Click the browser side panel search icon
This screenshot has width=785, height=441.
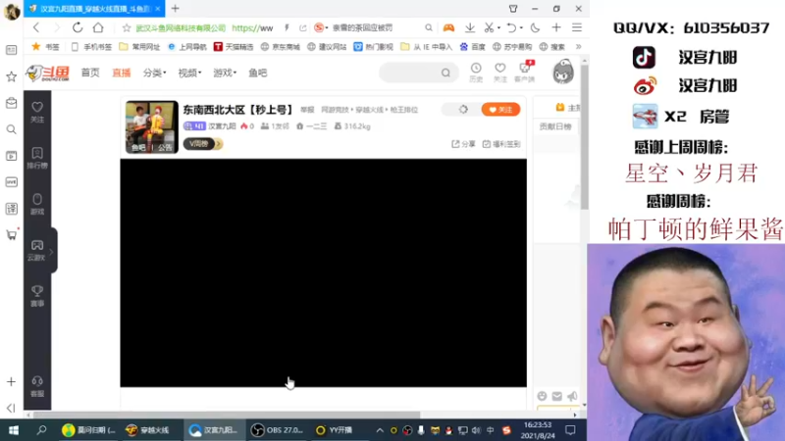(x=11, y=129)
